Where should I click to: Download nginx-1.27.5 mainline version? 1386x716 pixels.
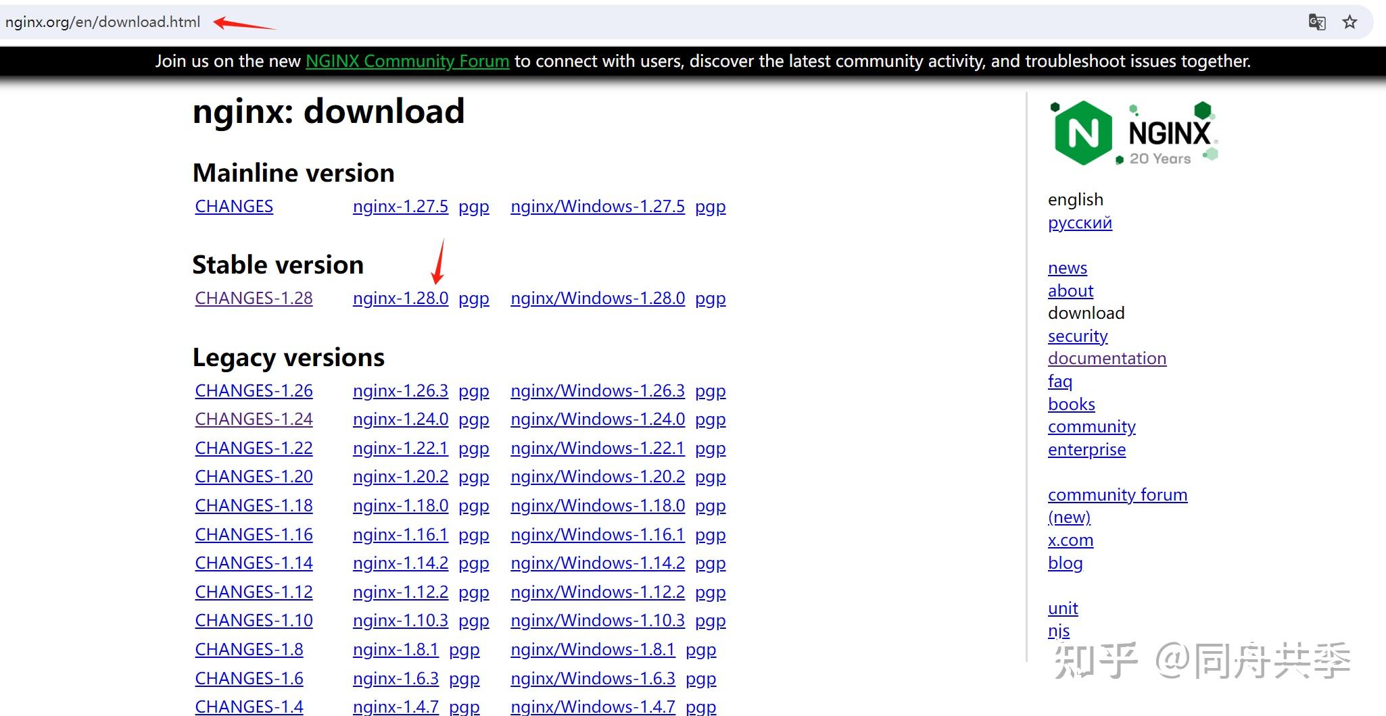(400, 206)
